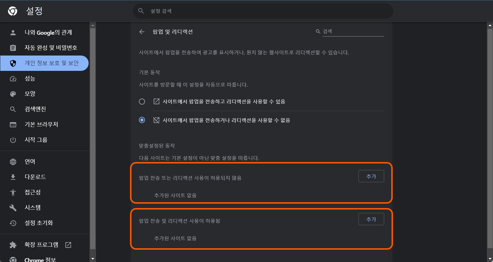Click 추가된 사이트 없음 under the allowed list
The width and height of the screenshot is (493, 262).
point(175,238)
